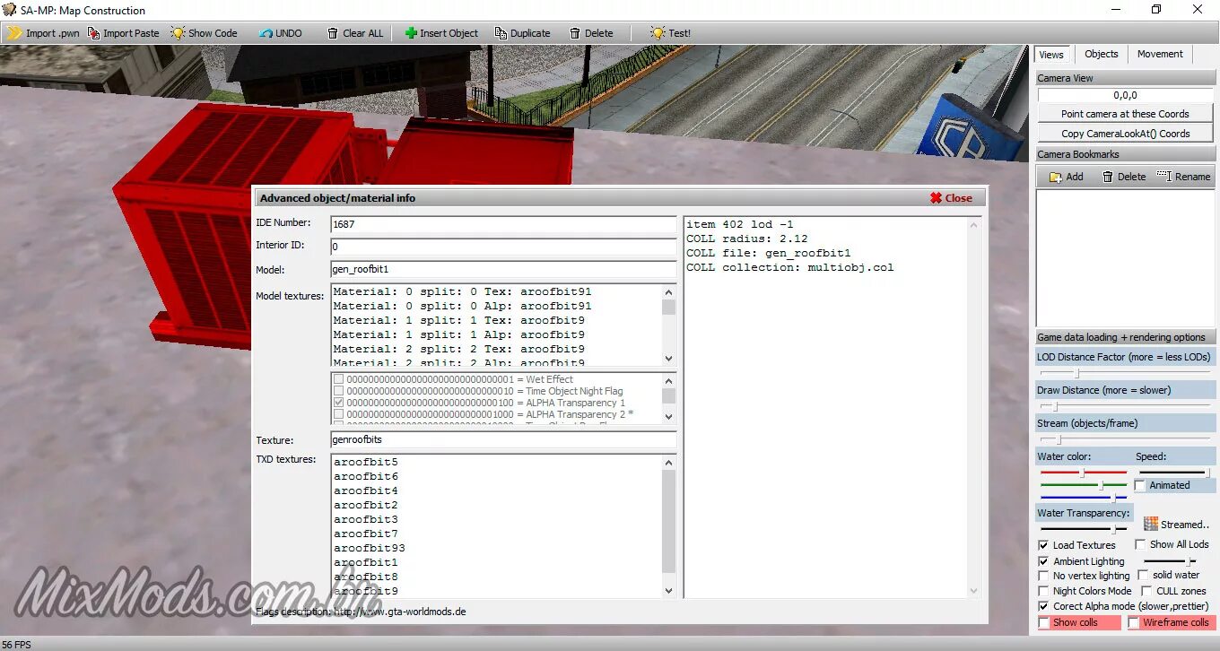Image resolution: width=1220 pixels, height=651 pixels.
Task: Click the Model name field
Action: pos(503,270)
